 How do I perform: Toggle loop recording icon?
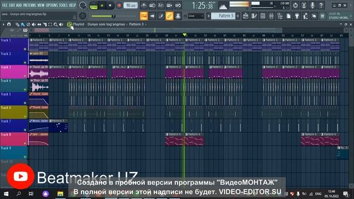coord(178,5)
